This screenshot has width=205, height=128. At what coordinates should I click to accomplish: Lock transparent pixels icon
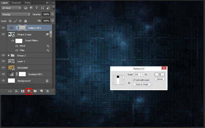click(10, 21)
